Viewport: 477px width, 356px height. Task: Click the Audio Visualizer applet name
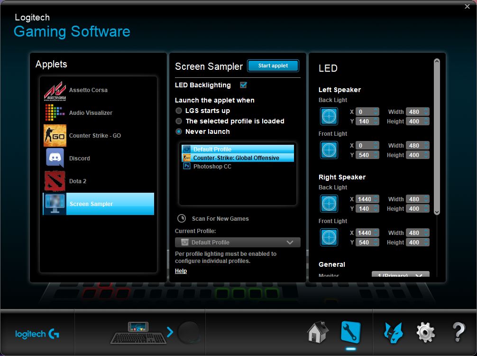pyautogui.click(x=91, y=112)
